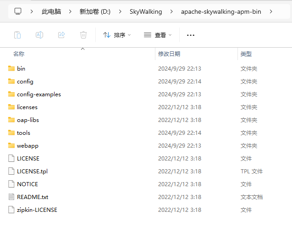Click the paste clipboard icon in toolbar
292x227 pixels.
[17, 35]
